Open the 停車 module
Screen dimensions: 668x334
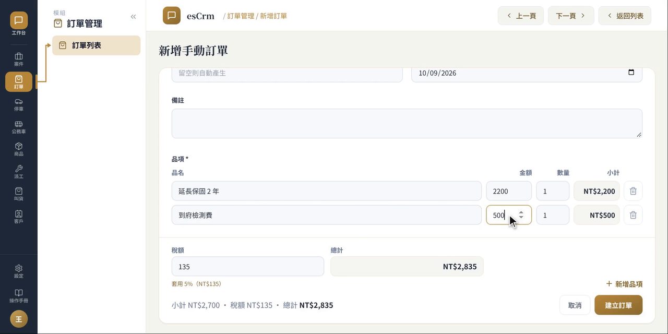coord(19,104)
